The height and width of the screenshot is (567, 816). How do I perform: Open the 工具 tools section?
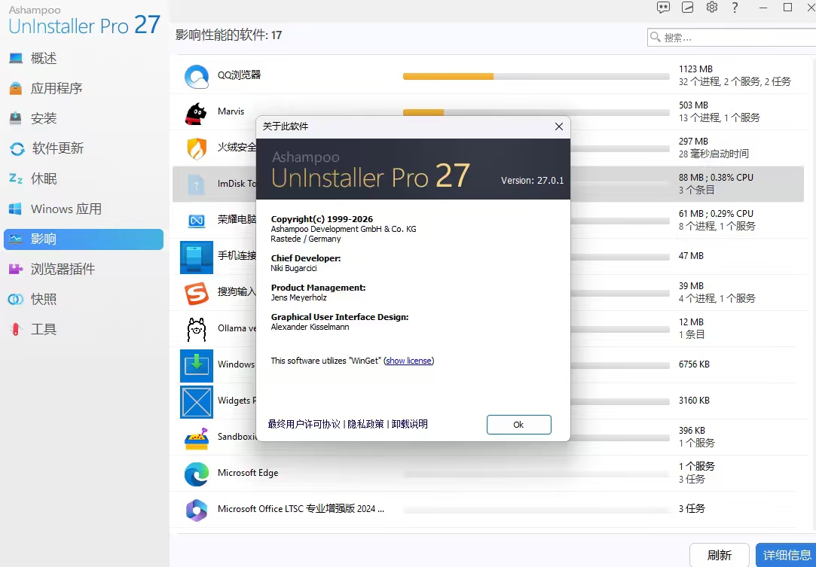[44, 329]
